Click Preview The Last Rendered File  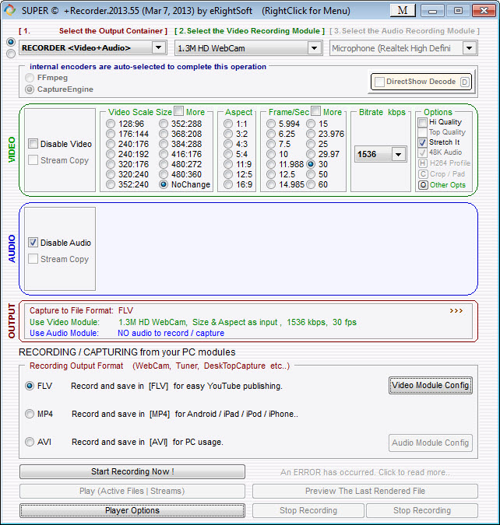[365, 491]
